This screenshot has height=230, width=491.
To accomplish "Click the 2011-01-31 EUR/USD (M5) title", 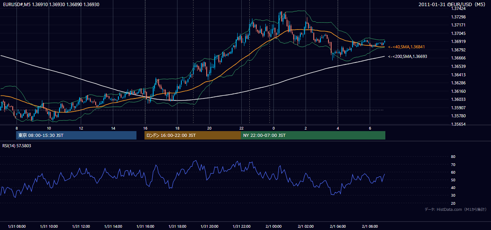I will 453,5.
